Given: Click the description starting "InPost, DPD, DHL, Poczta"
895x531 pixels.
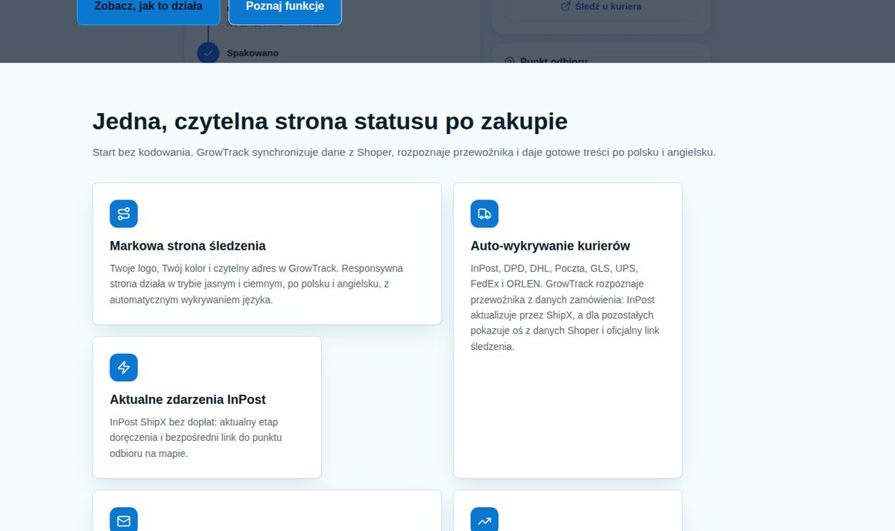Looking at the screenshot, I should tap(565, 308).
